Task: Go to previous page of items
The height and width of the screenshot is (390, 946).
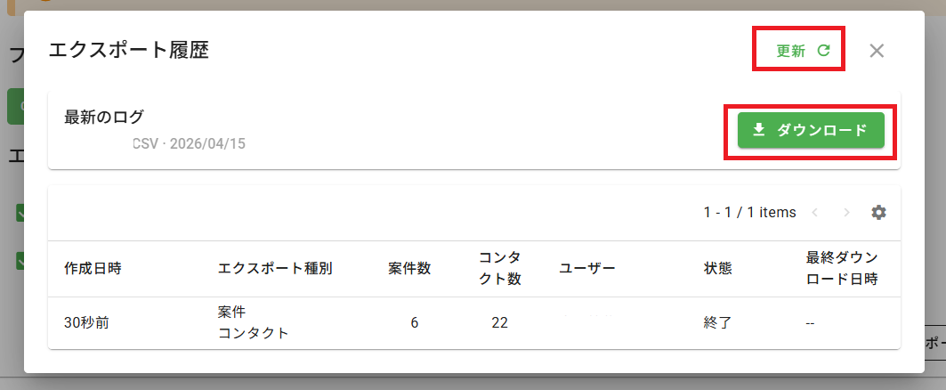Action: [815, 213]
